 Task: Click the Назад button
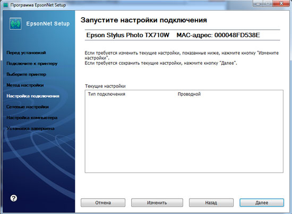click(x=211, y=203)
